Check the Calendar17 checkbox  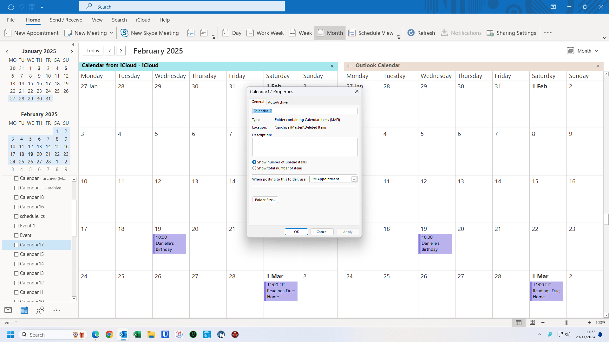[x=16, y=245]
